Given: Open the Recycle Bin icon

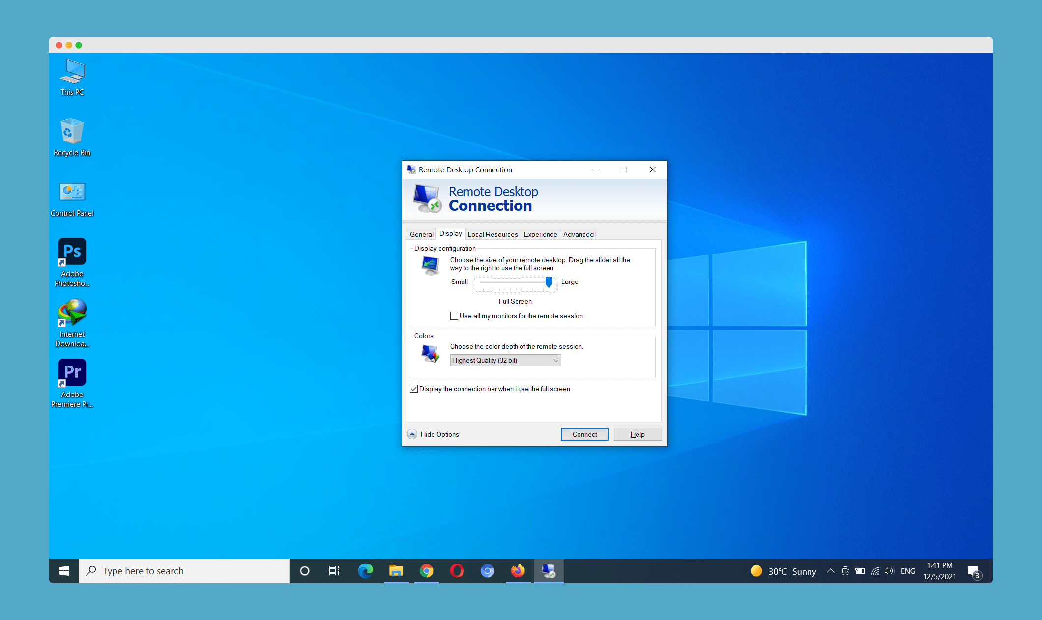Looking at the screenshot, I should (72, 132).
